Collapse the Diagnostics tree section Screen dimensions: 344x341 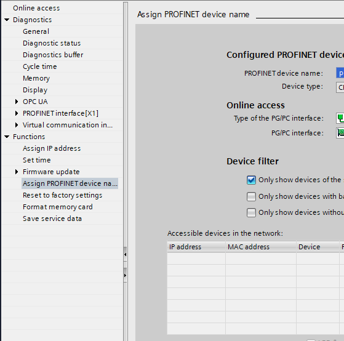click(7, 20)
